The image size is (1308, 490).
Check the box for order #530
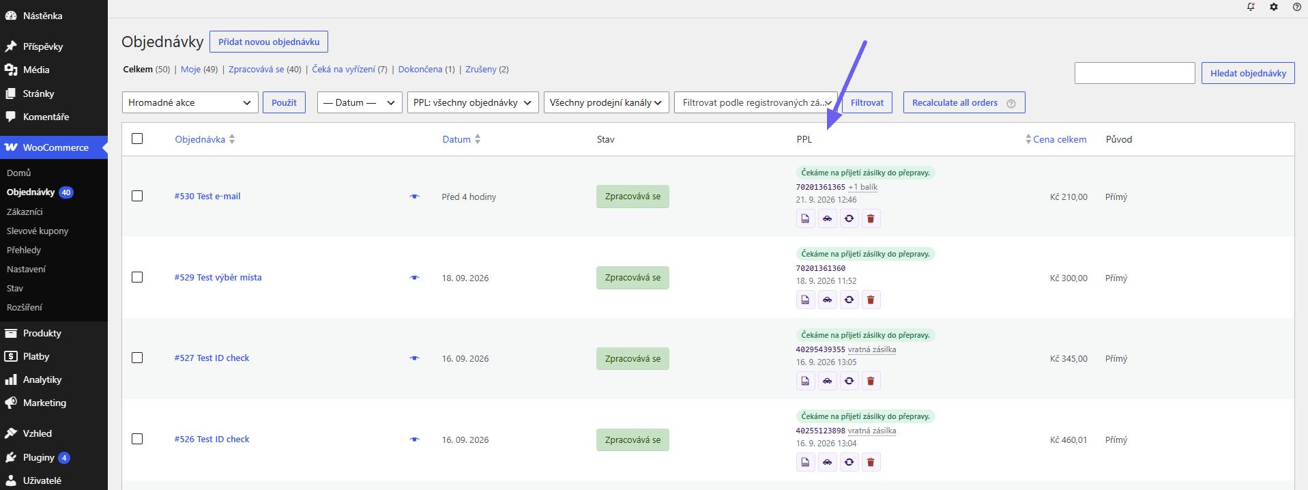click(137, 196)
